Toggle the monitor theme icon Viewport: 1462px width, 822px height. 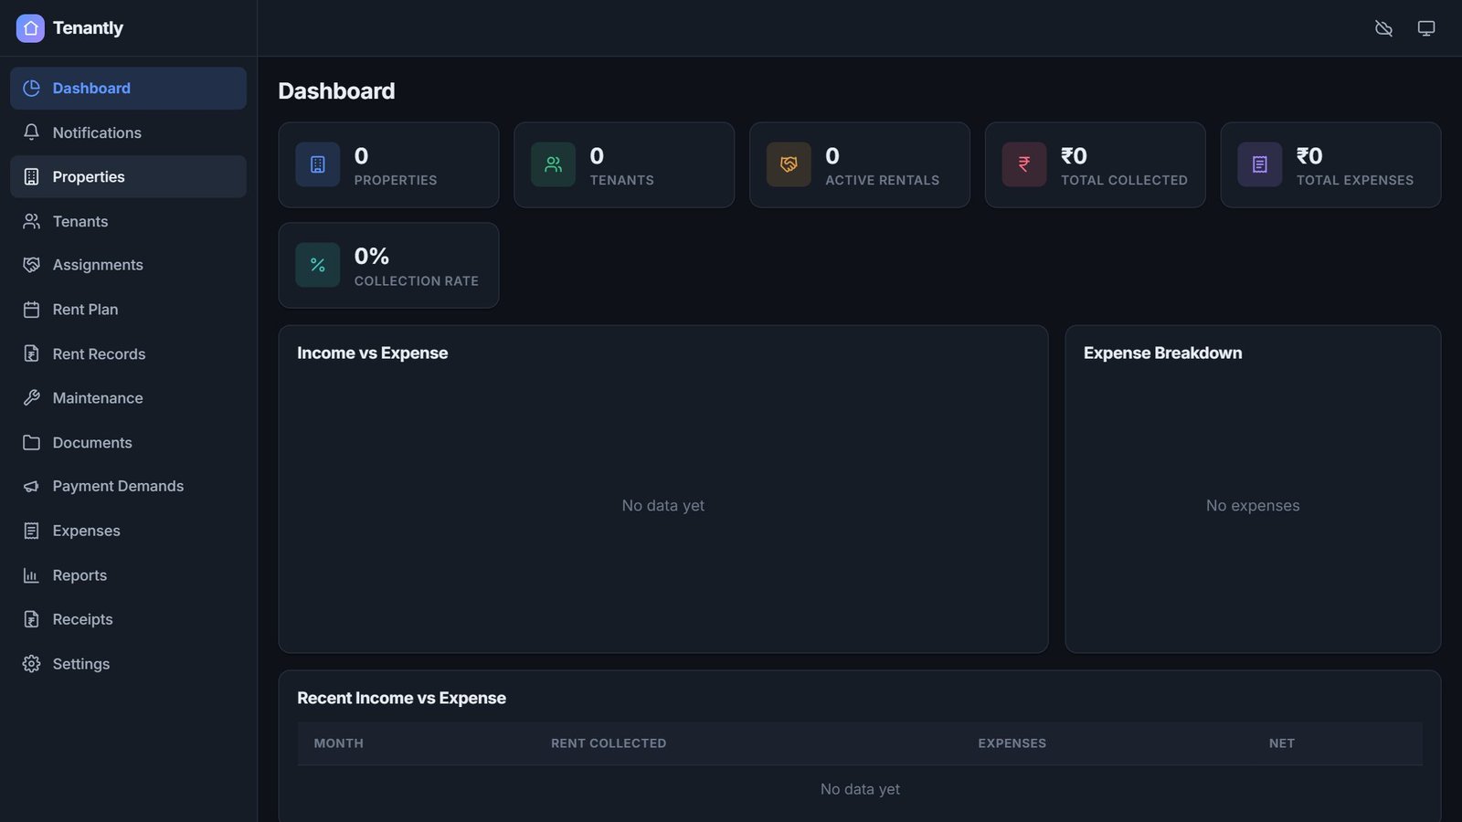coord(1426,28)
